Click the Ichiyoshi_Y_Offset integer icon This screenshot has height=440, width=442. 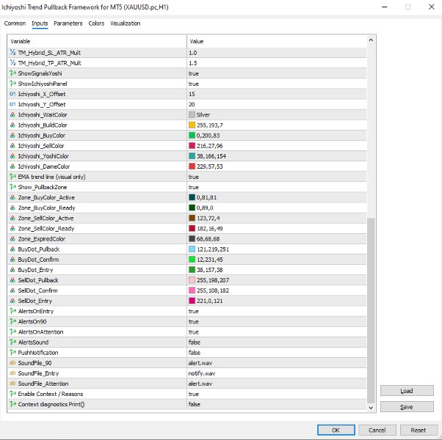click(x=12, y=104)
